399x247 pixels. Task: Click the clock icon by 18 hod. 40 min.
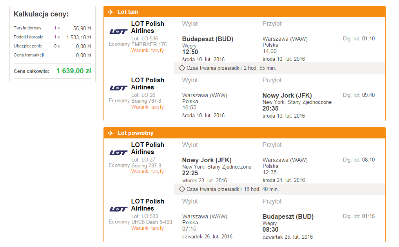[182, 189]
